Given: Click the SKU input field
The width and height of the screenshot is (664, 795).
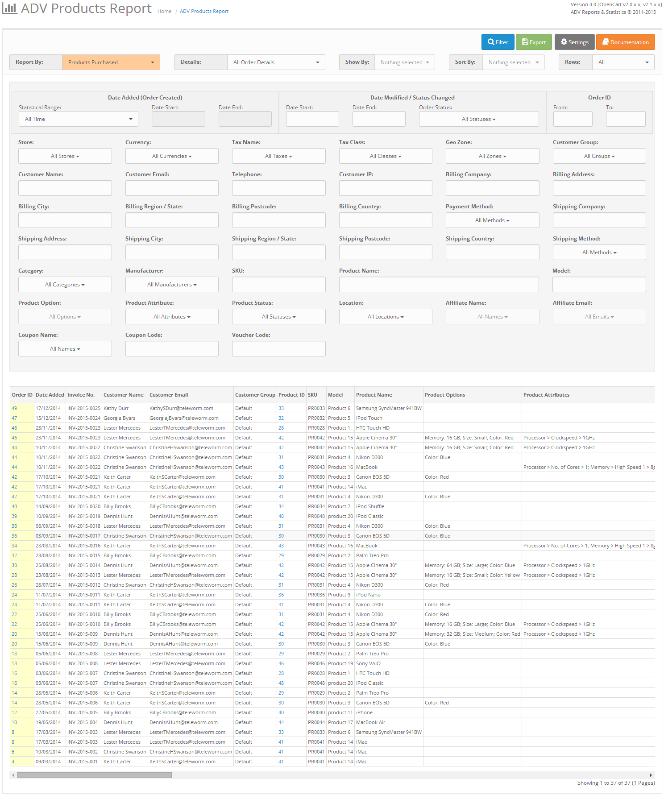Looking at the screenshot, I should 279,285.
